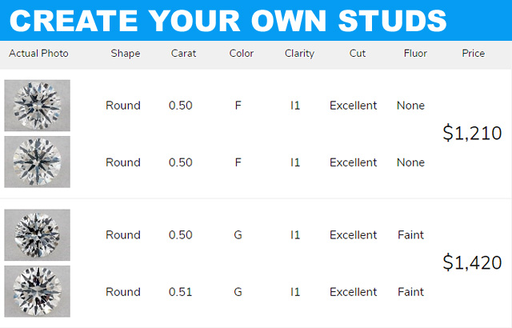Click the Fluor column header

pos(416,54)
